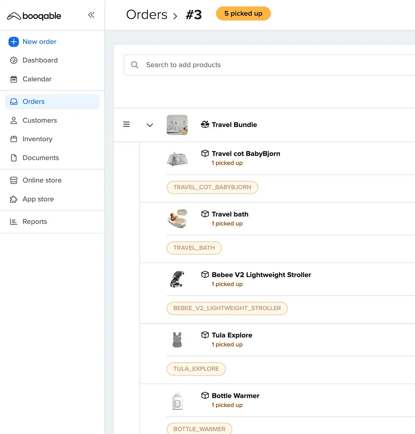
Task: Click the TRAVEL_COT_BABYBJORN tag
Action: coord(212,187)
